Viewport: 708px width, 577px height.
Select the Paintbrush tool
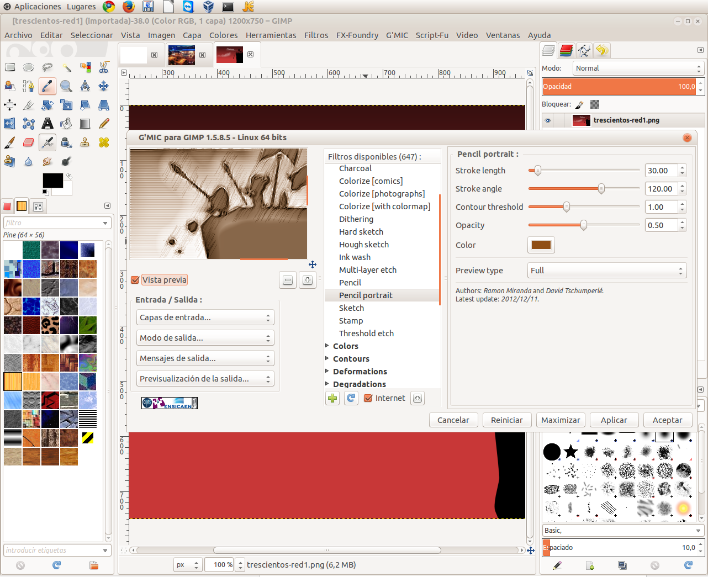pyautogui.click(x=10, y=142)
